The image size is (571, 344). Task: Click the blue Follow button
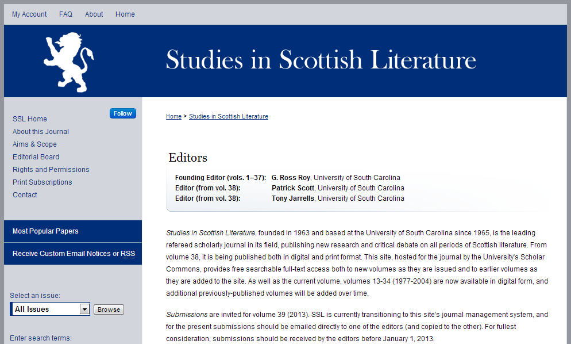point(123,113)
